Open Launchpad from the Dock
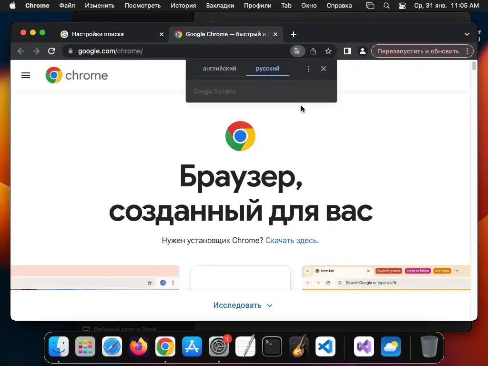This screenshot has height=366, width=488. tap(85, 346)
